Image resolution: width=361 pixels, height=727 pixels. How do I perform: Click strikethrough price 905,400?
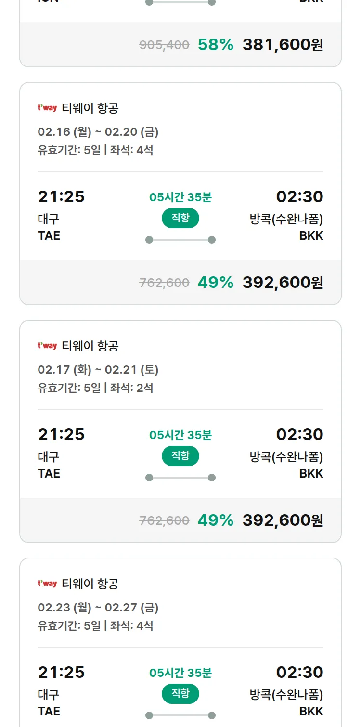point(164,45)
